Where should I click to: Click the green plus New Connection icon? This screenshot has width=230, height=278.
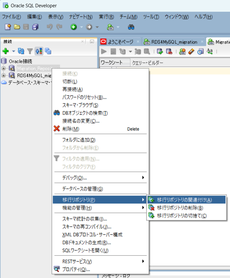point(6,51)
